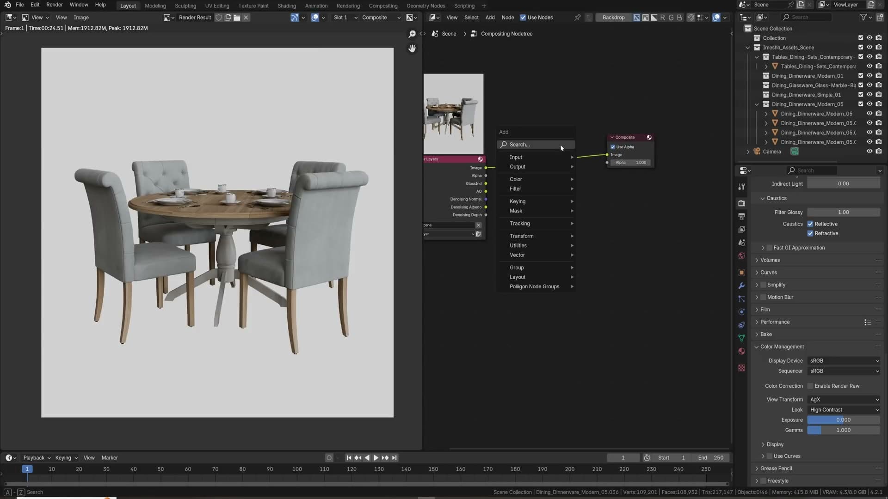Open Input submenu in Add menu

[536, 158]
